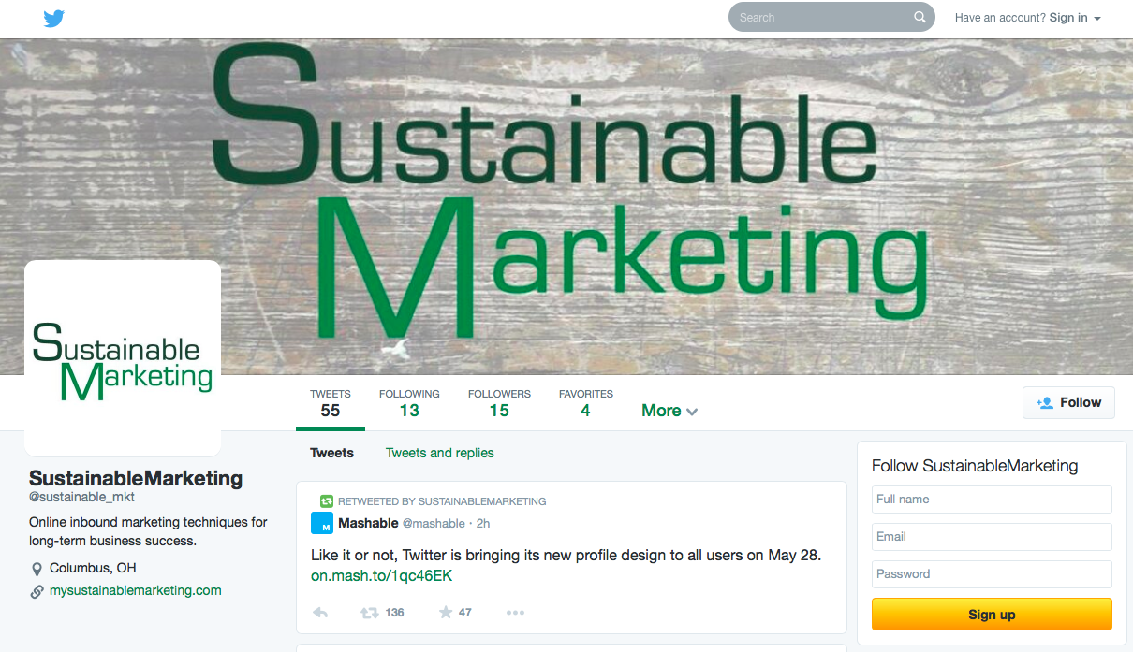Open the Sign in dropdown

pyautogui.click(x=1074, y=18)
